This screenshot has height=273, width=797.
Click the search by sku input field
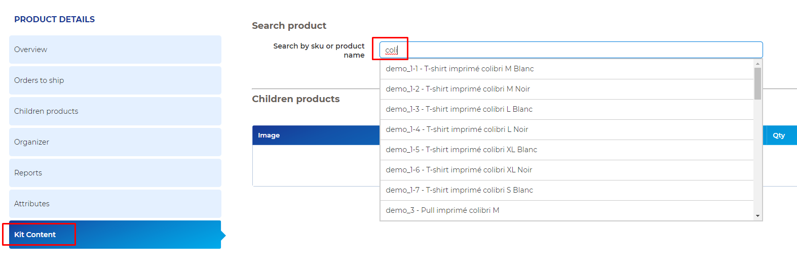click(571, 50)
